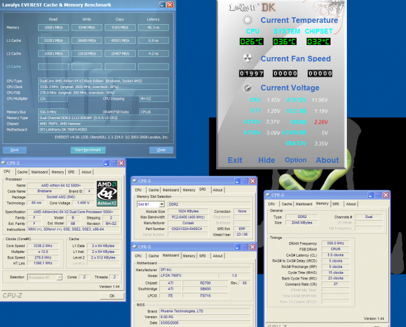Viewport: 406px width, 327px height.
Task: Click the CPU-Z title icon in Memory window
Action: (268, 195)
